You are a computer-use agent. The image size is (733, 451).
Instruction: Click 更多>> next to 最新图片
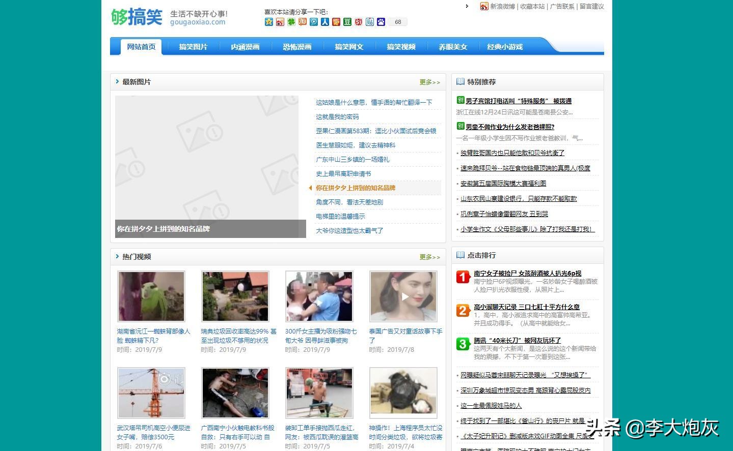tap(429, 82)
